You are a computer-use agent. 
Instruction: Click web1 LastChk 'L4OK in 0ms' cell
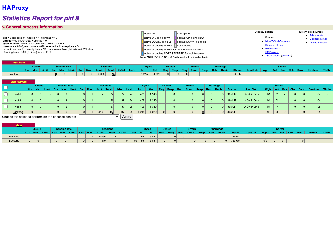coord(251,94)
